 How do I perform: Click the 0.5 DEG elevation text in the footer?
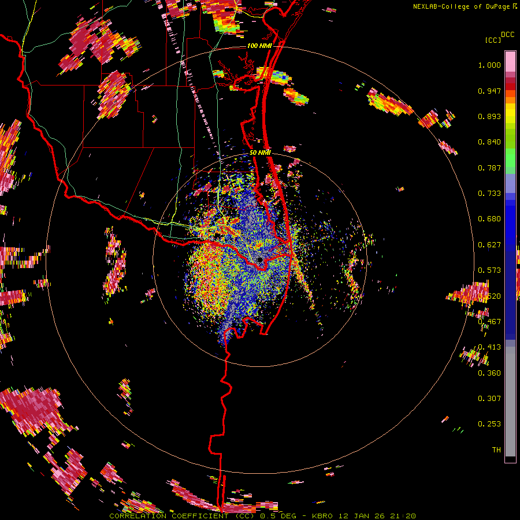tap(278, 516)
